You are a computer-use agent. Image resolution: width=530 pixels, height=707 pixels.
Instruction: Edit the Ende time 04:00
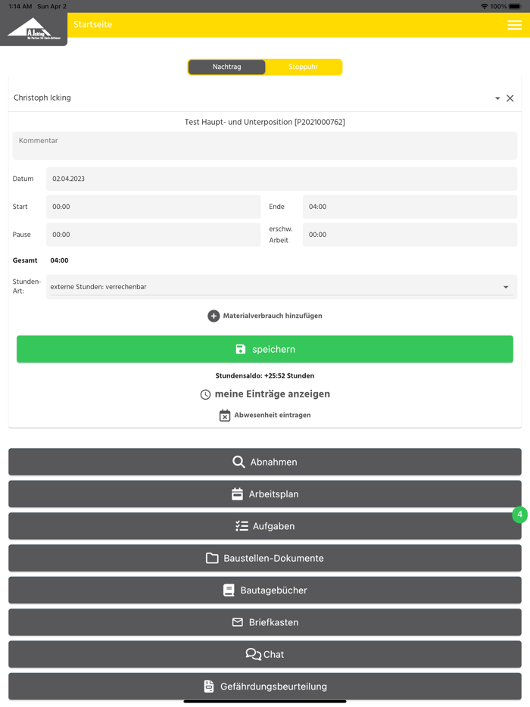pos(410,207)
